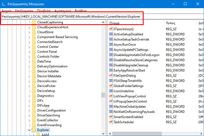Click the (Προεπιλογή) default value icon
This screenshot has height=136, width=204.
111,29
